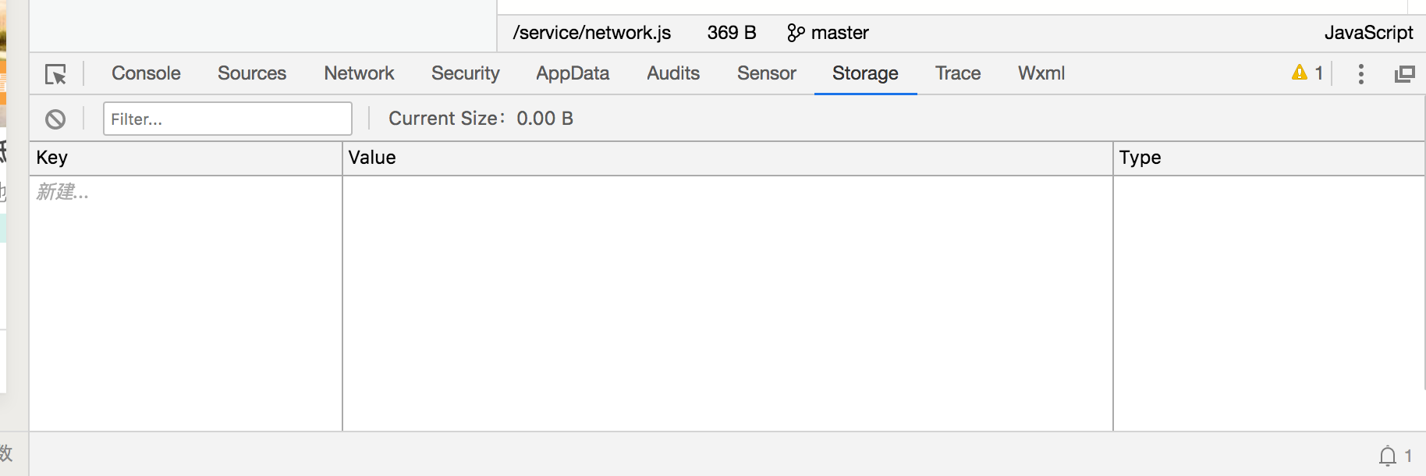This screenshot has width=1426, height=476.
Task: Click the notification bell icon
Action: [1388, 456]
